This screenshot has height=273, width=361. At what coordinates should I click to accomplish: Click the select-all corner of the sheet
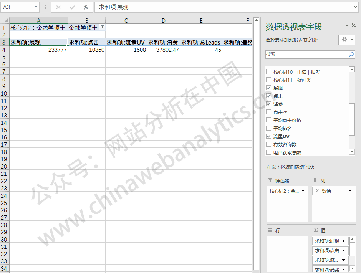(5, 20)
